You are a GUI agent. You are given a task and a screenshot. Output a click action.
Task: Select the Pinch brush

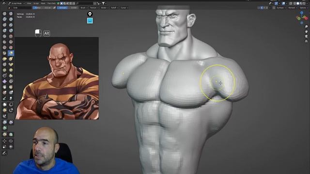click(x=4, y=53)
